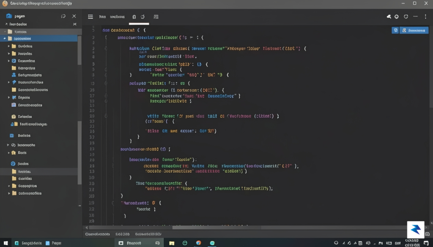433x247 pixels.
Task: Open the hamburger menu in the editor toolbar
Action: click(90, 17)
